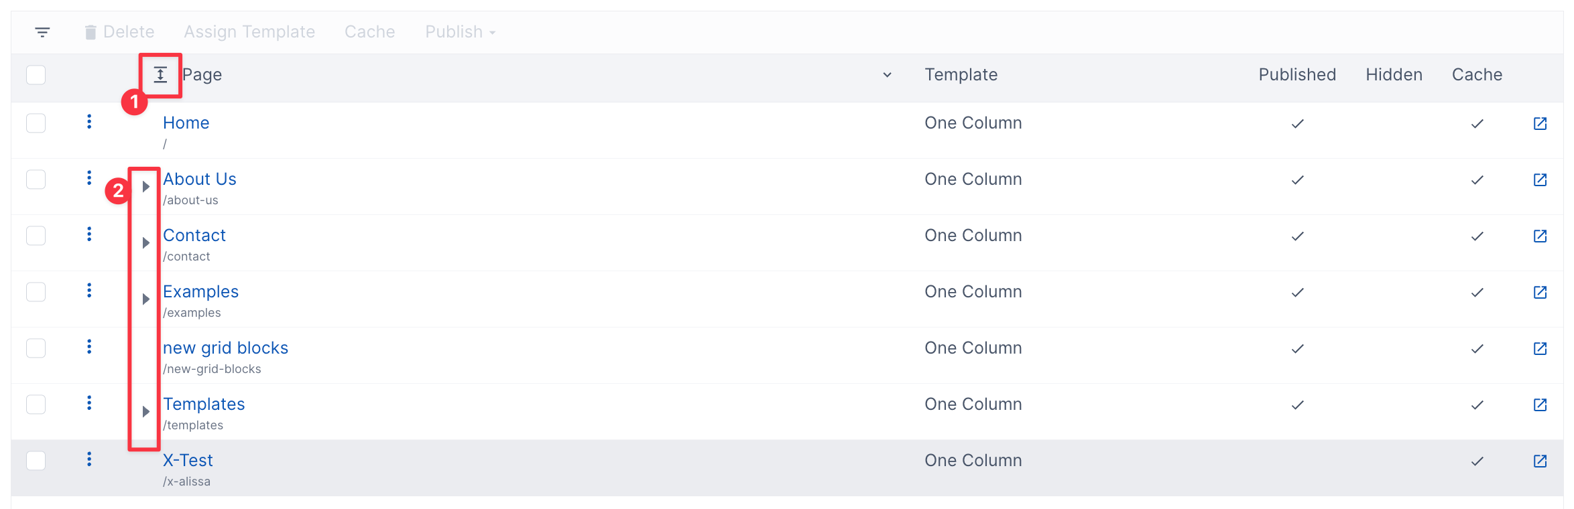This screenshot has height=509, width=1574.
Task: Select the Examples row checkbox
Action: [36, 292]
